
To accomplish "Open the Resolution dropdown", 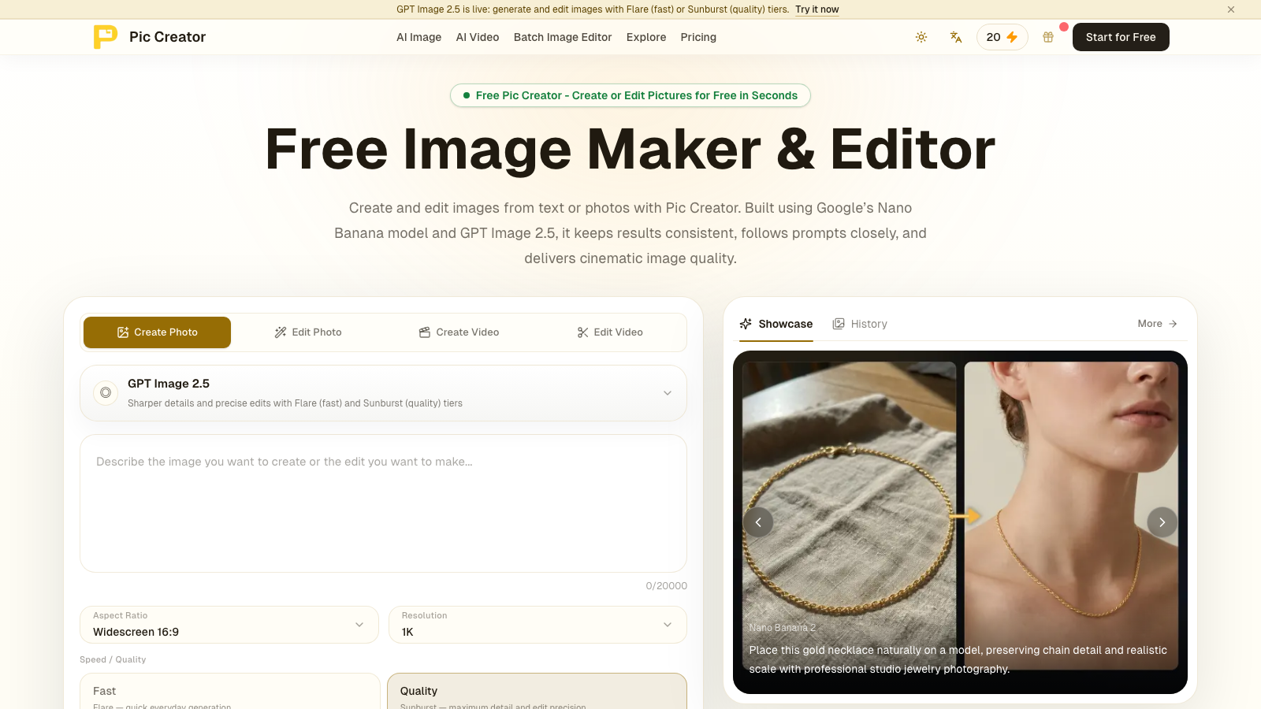I will (x=538, y=625).
